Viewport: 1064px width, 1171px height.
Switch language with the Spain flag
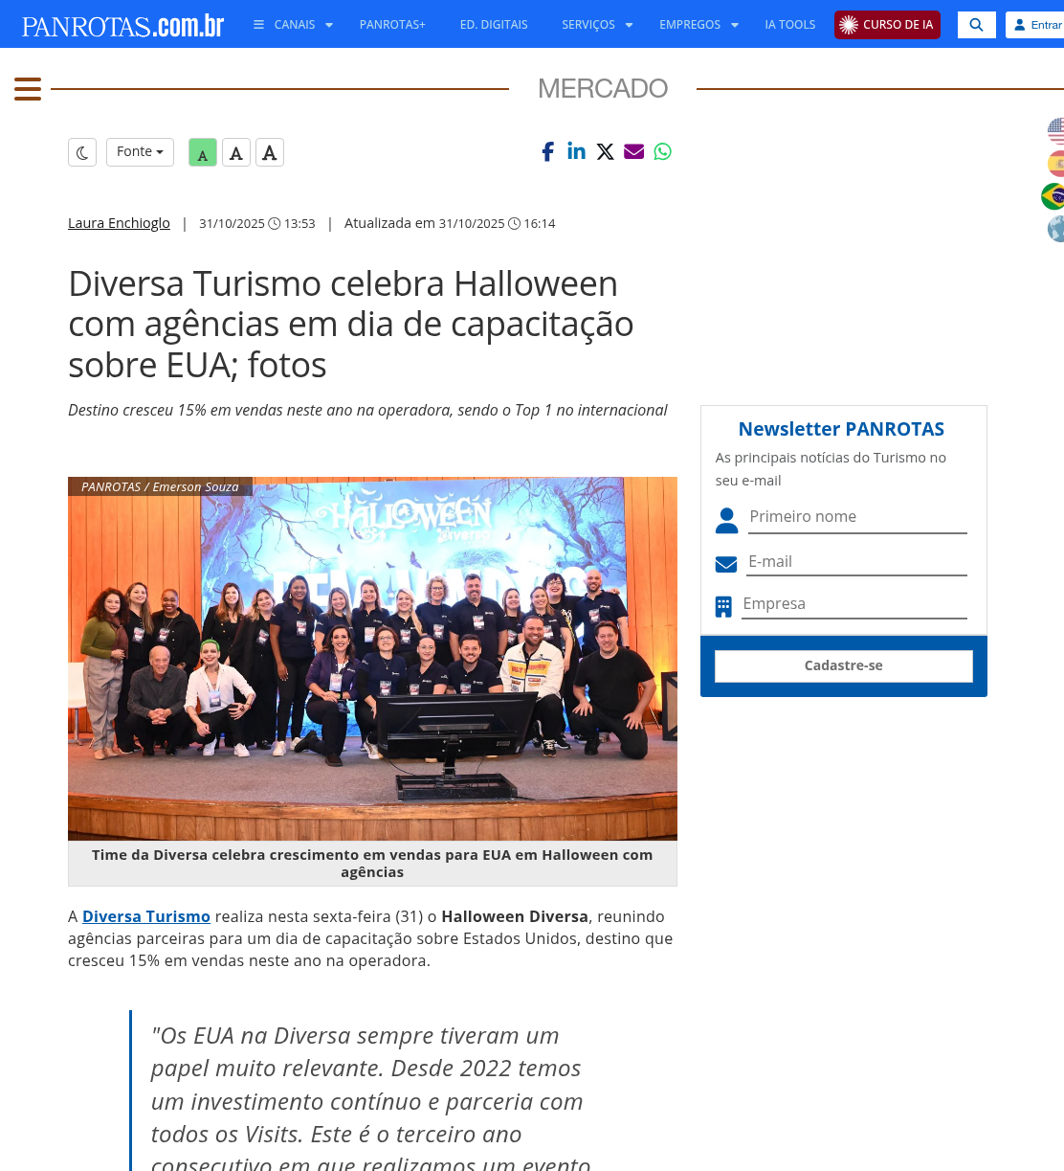[1055, 164]
